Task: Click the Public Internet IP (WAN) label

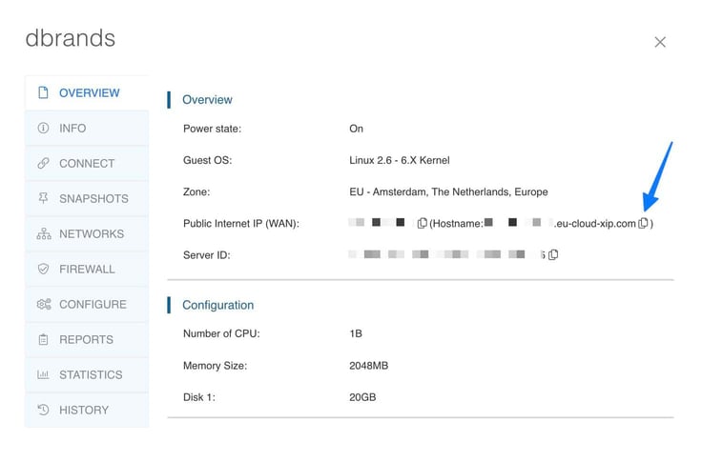Action: coord(241,224)
